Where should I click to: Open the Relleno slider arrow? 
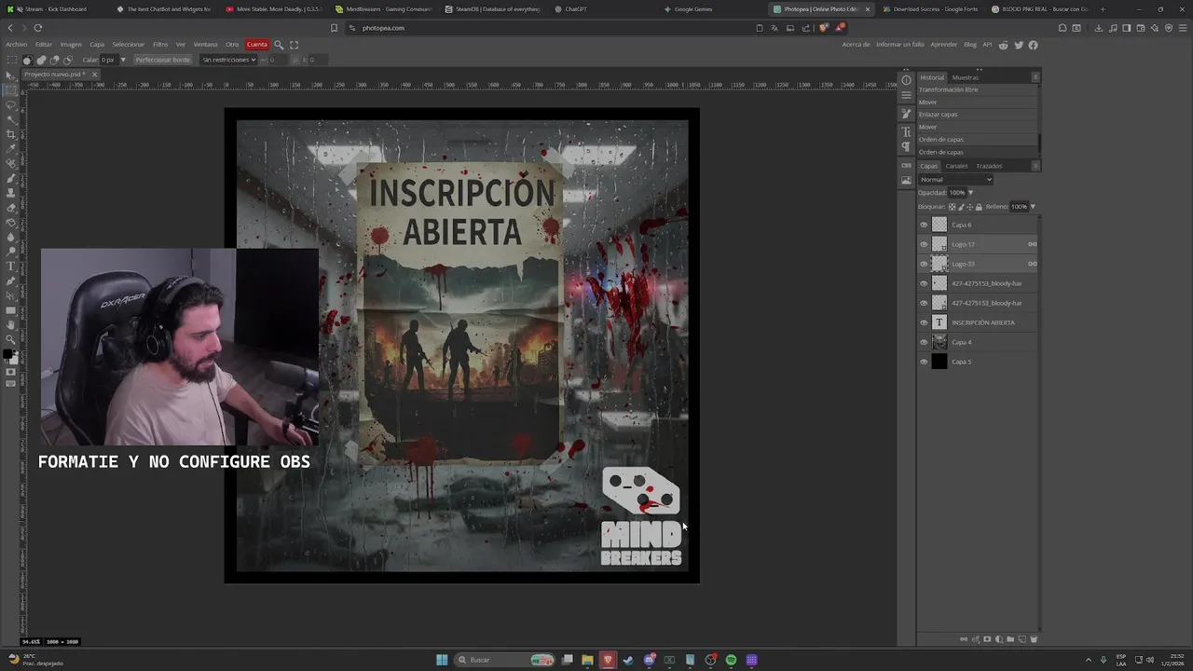pyautogui.click(x=1033, y=207)
